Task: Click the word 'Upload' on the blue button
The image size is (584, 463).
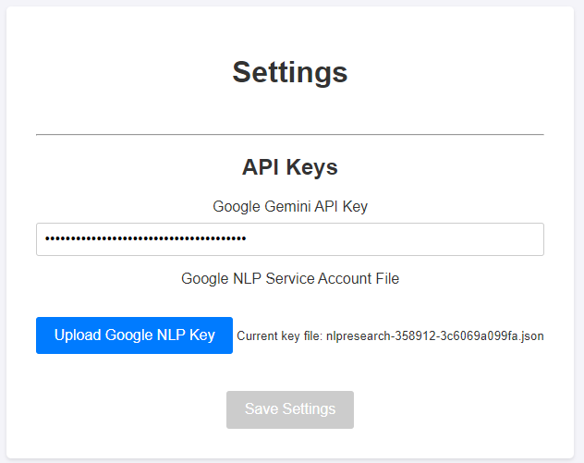Action: pos(78,335)
